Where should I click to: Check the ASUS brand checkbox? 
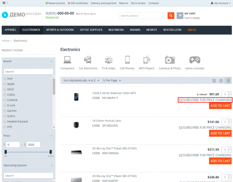[5, 89]
